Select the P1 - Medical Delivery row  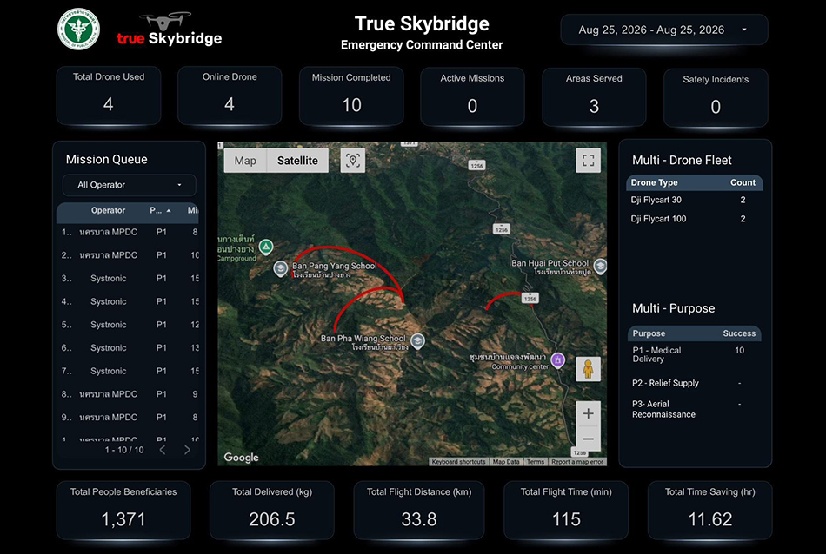(x=695, y=354)
